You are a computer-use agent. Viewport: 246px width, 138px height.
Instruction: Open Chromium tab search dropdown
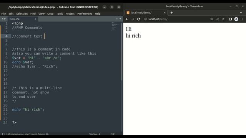point(241,13)
